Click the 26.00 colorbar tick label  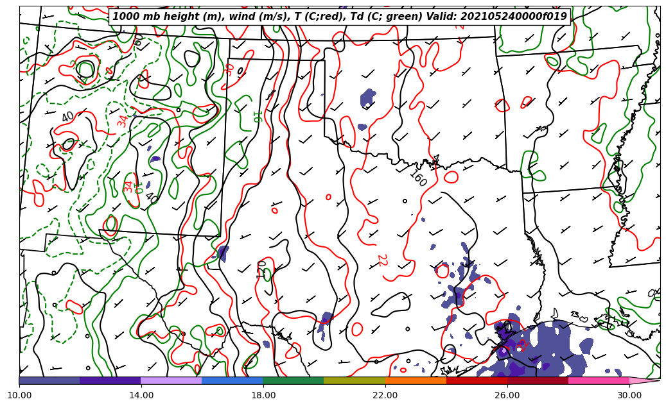pos(507,395)
